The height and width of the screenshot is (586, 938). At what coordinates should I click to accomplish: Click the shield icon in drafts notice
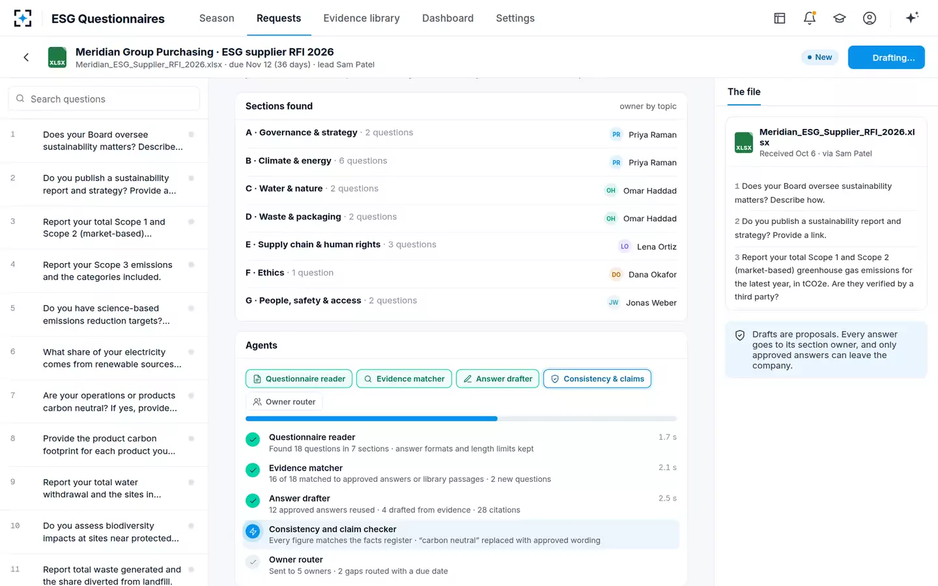pos(740,335)
